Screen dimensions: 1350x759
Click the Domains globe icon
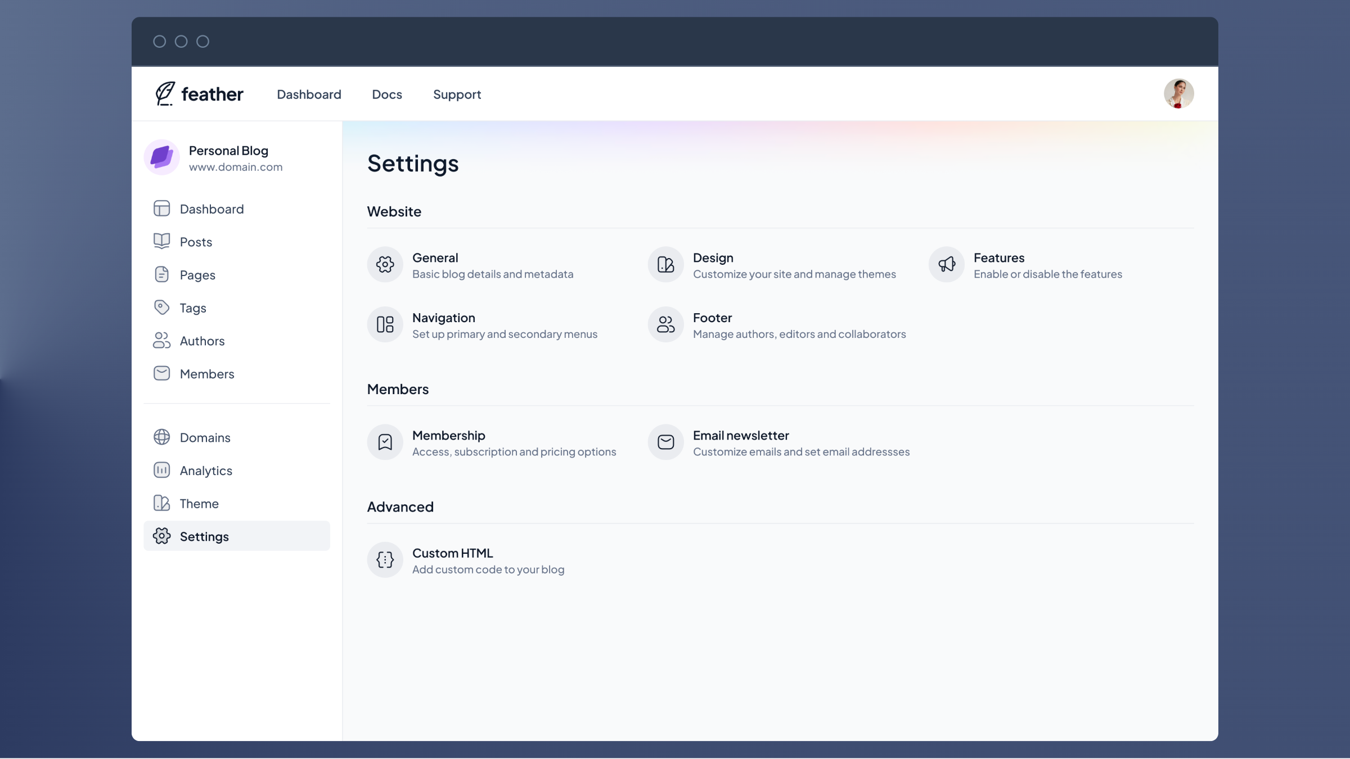(161, 437)
